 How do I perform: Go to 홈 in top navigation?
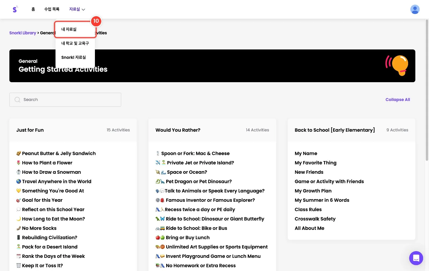pos(33,9)
